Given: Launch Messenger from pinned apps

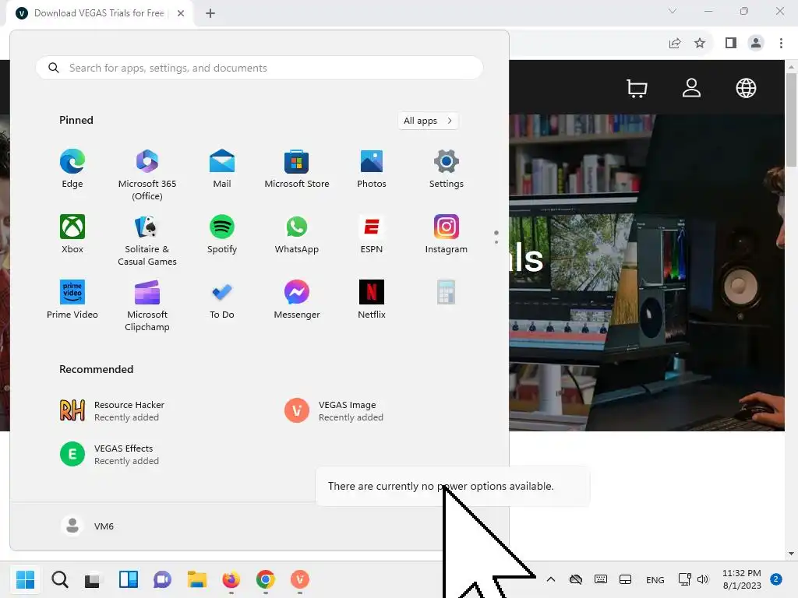Looking at the screenshot, I should pos(297,300).
